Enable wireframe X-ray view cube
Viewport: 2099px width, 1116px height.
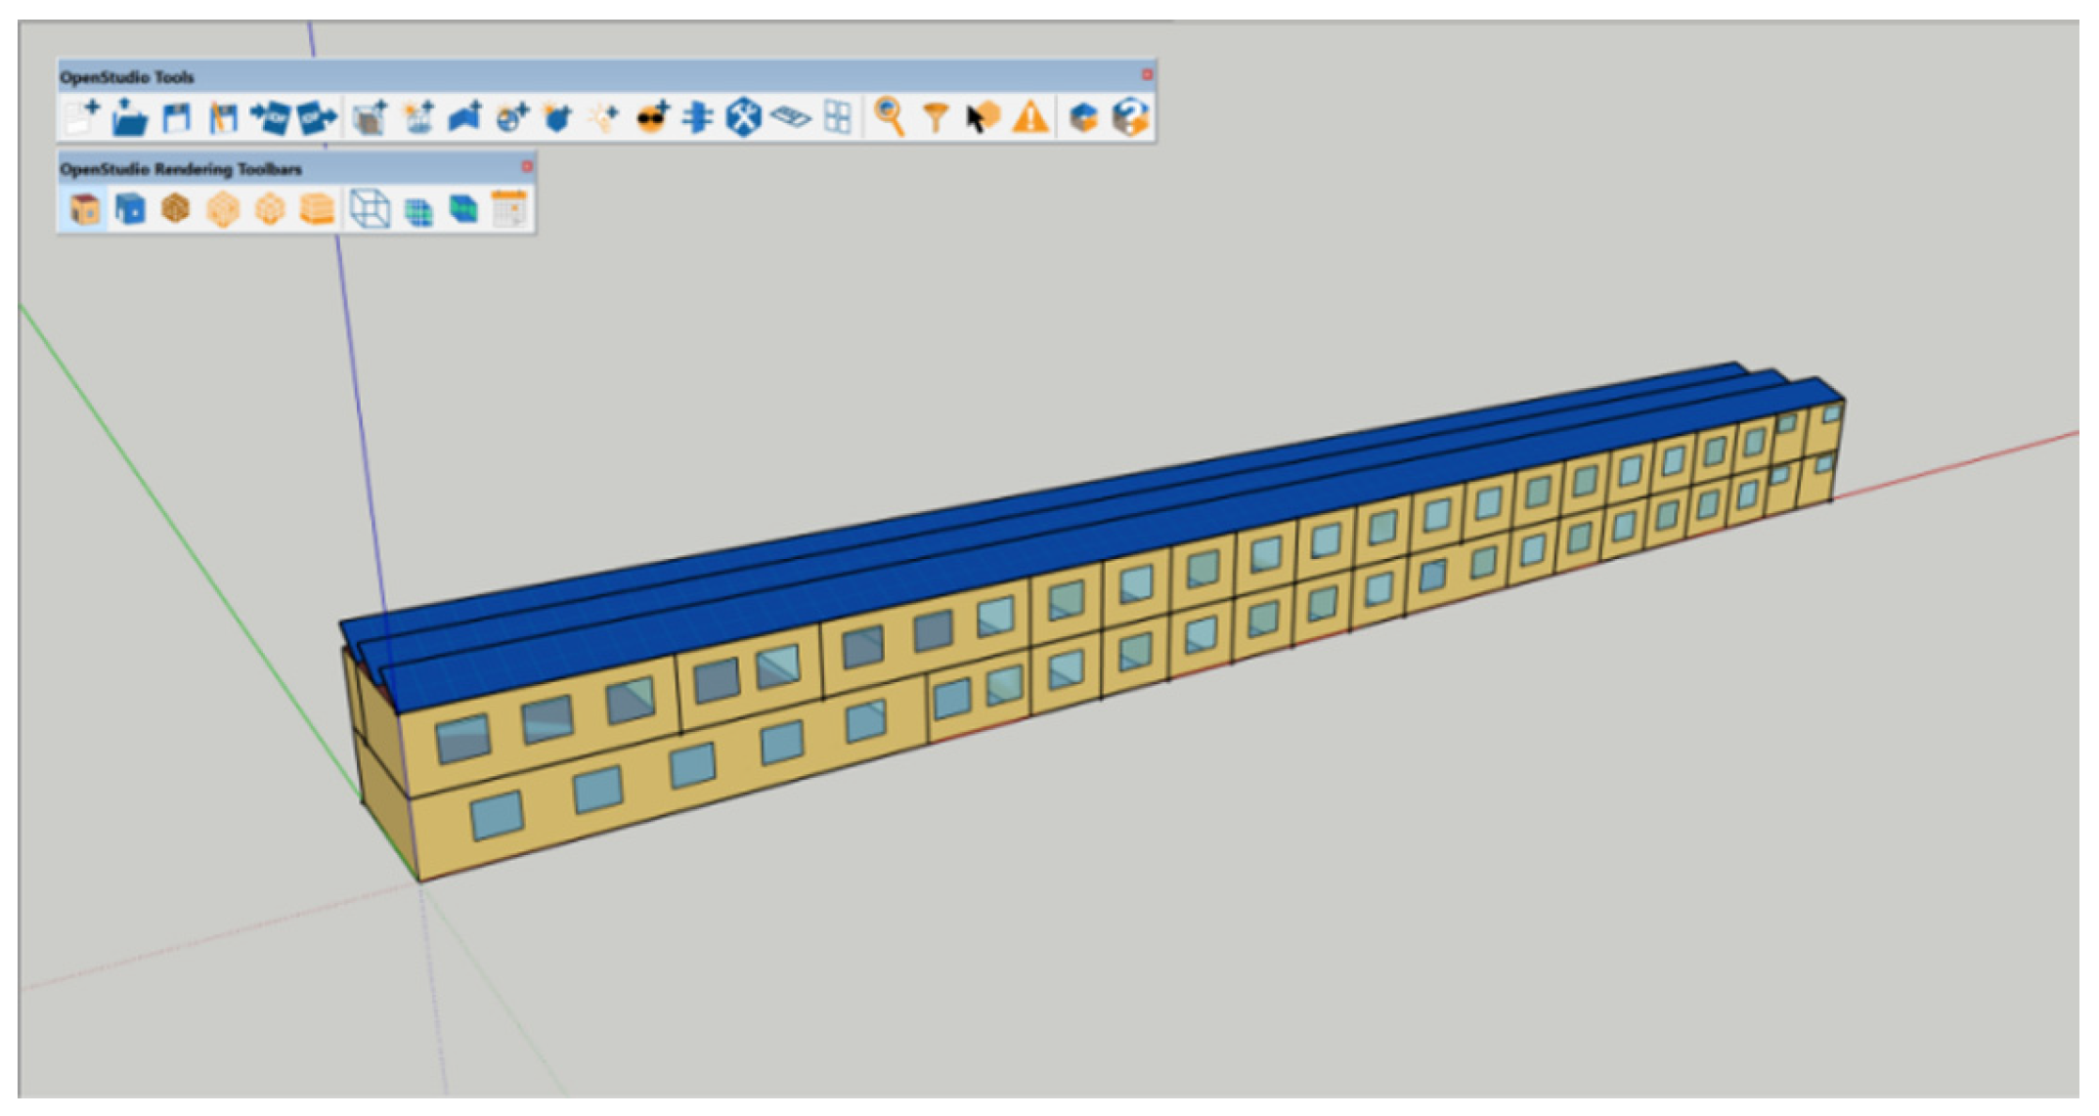tap(370, 209)
